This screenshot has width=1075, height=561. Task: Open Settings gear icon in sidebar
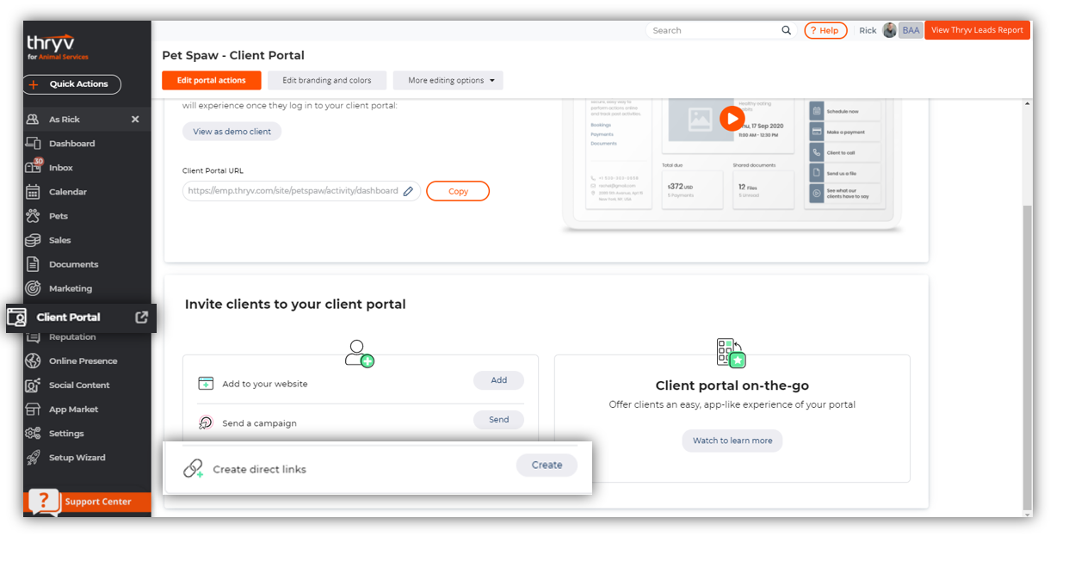tap(34, 433)
